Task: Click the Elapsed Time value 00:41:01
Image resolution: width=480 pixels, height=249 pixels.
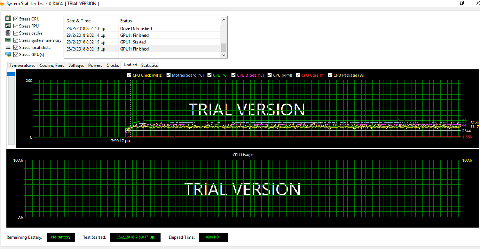Action: (x=213, y=237)
